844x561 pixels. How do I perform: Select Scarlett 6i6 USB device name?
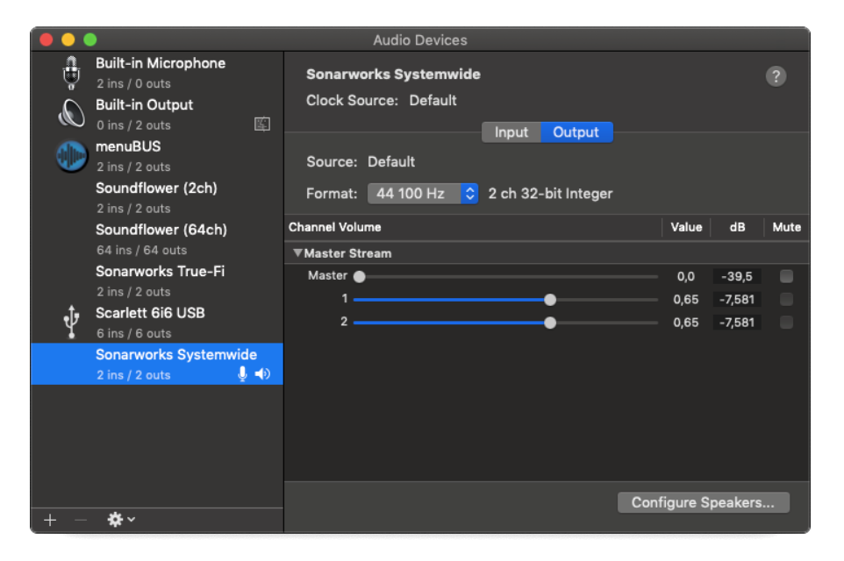coord(150,313)
